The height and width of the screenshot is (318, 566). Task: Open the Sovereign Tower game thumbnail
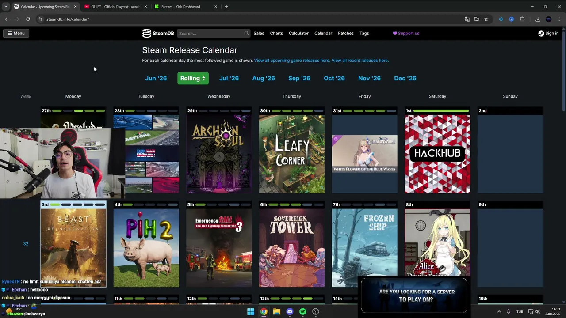point(292,248)
